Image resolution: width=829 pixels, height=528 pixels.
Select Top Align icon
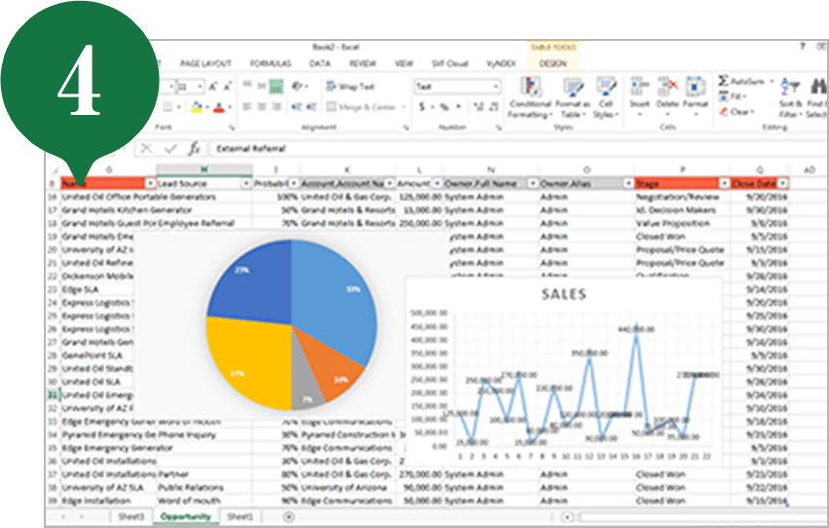tap(246, 85)
